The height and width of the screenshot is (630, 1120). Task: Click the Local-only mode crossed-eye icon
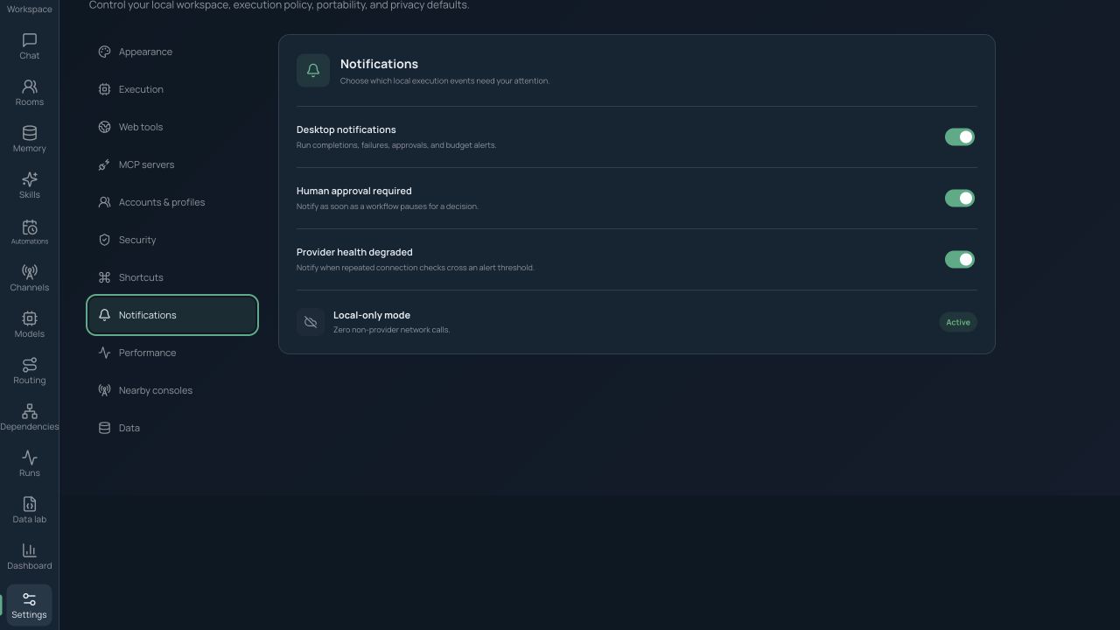click(311, 322)
